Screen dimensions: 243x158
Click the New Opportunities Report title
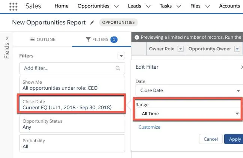coord(49,23)
